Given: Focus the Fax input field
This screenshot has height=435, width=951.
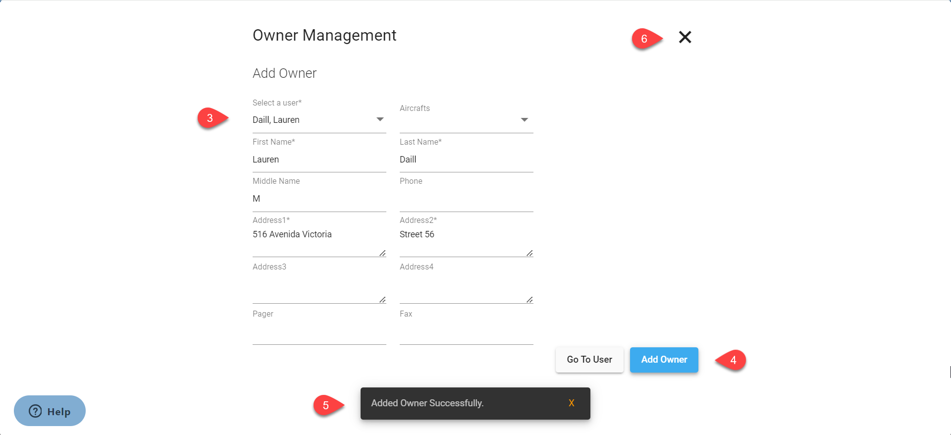Looking at the screenshot, I should coord(466,333).
